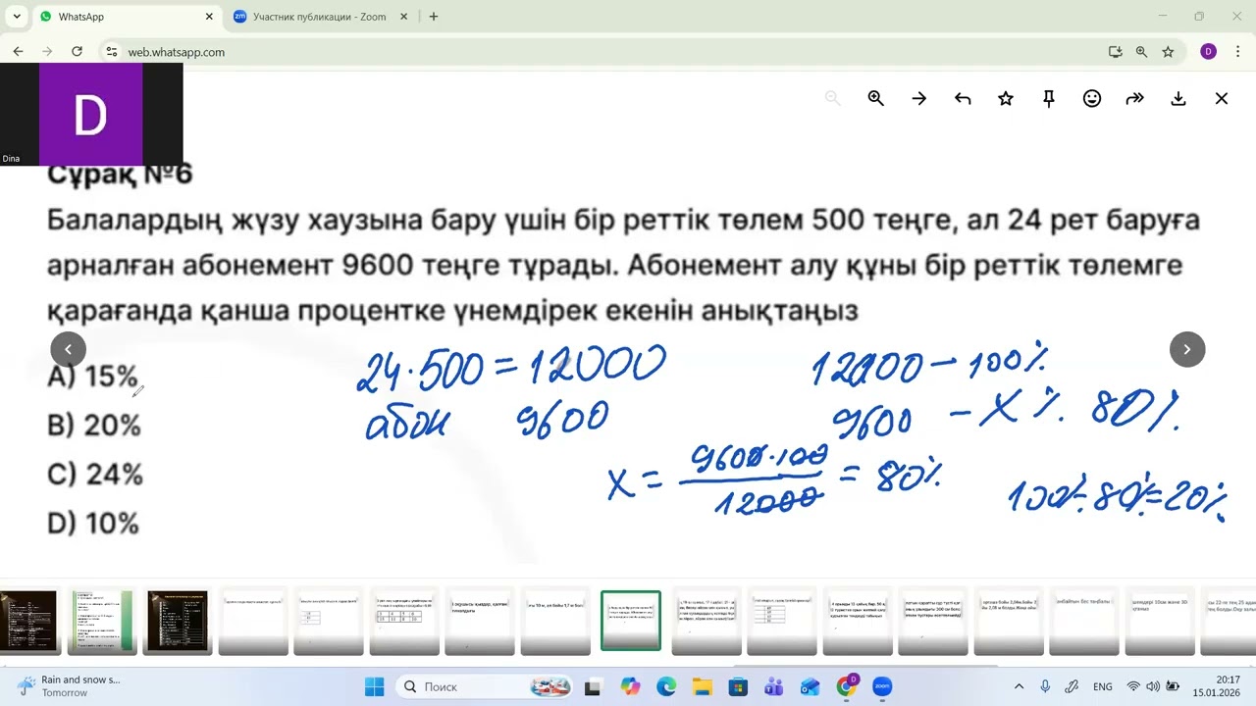Screen dimensions: 1256x706
Task: Select the currently highlighted green-bordered thumbnail
Action: click(x=631, y=621)
